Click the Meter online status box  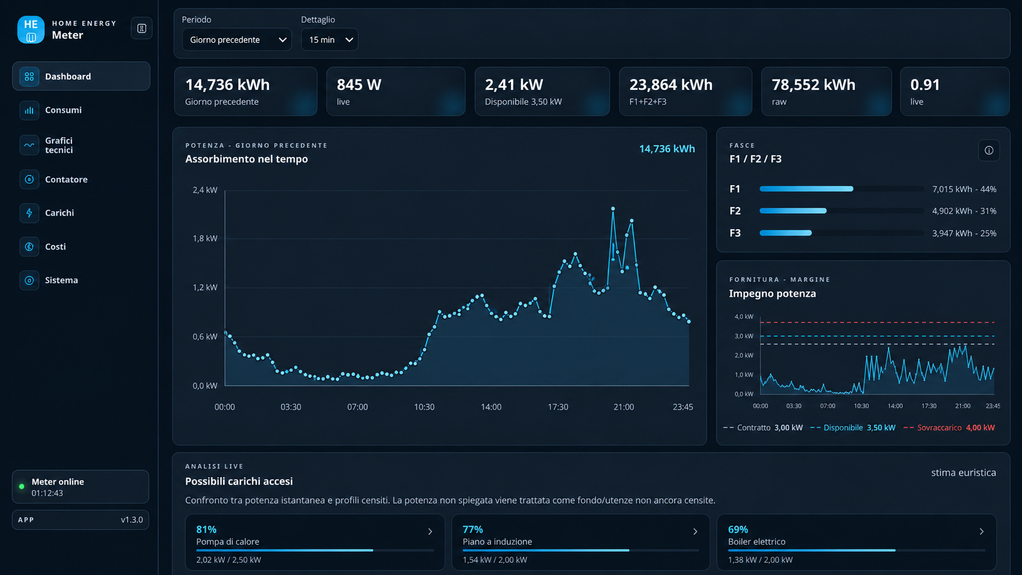81,487
